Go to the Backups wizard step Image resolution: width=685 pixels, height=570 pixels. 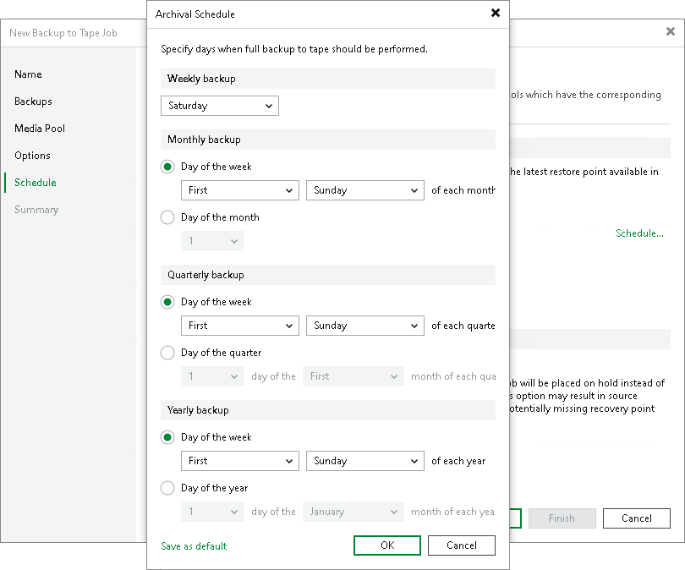point(35,101)
